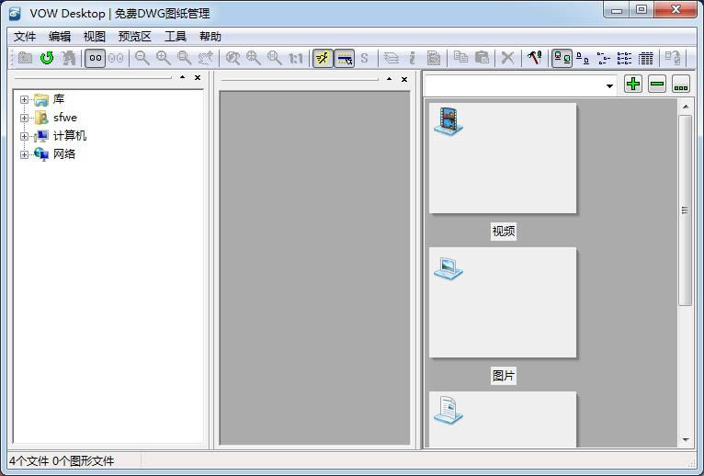Toggle the double-circle '00' pressed toolbar button
This screenshot has height=476, width=704.
pos(96,58)
